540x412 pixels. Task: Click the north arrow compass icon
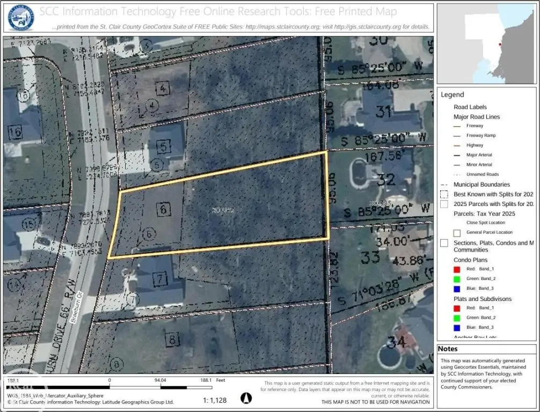(246, 398)
